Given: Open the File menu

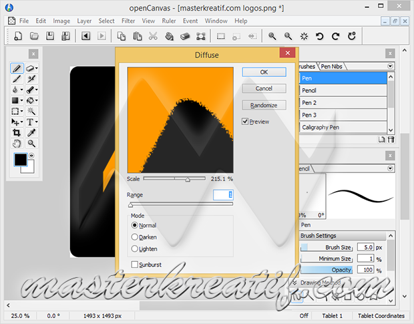Looking at the screenshot, I should 24,21.
